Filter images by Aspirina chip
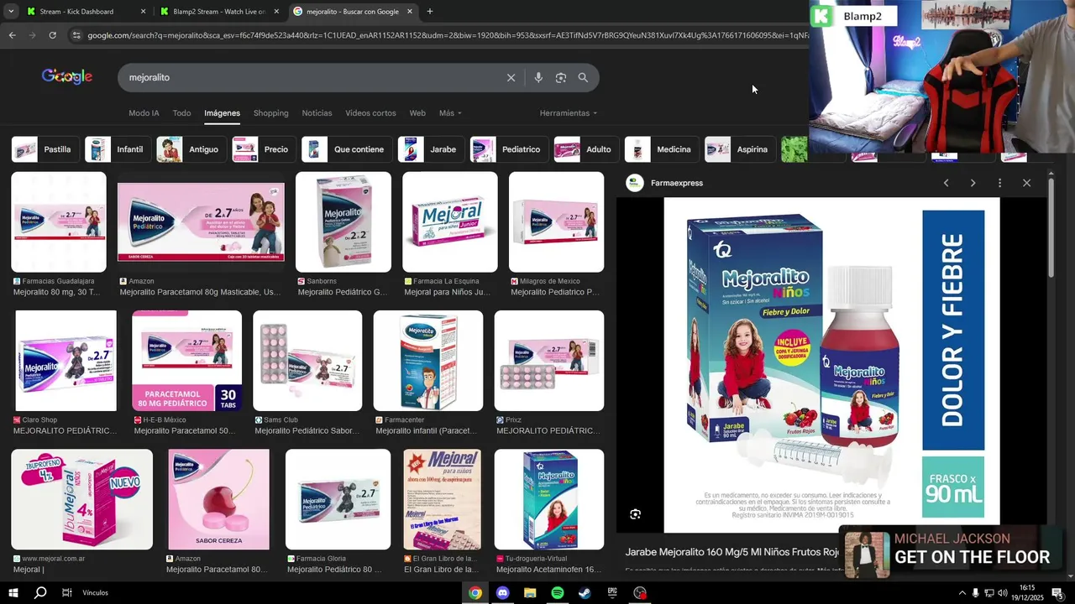The width and height of the screenshot is (1075, 604). pyautogui.click(x=741, y=149)
